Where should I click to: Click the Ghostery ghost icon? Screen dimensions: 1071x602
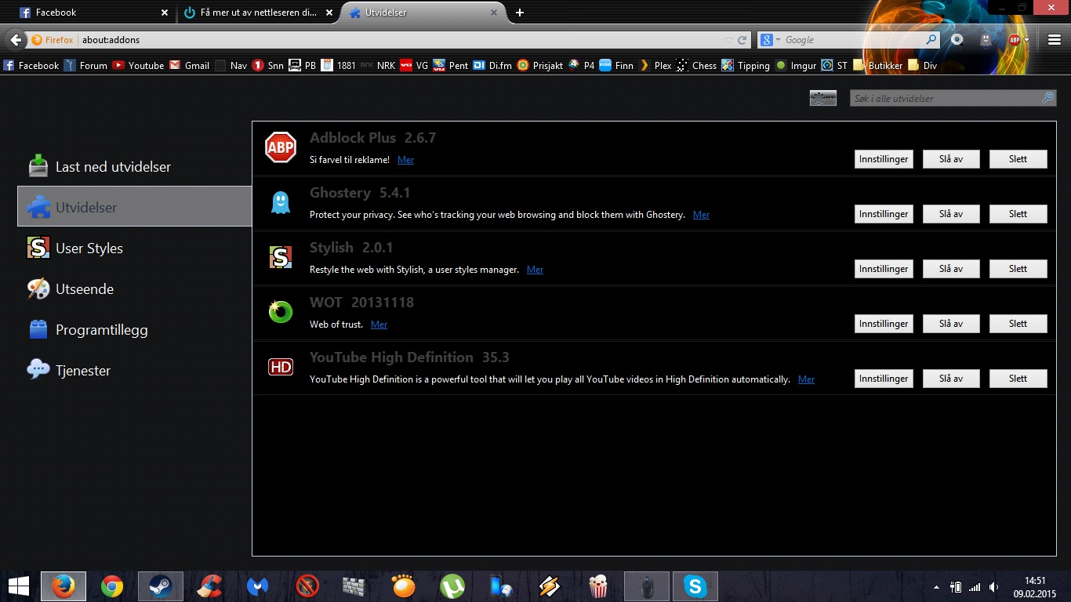[x=280, y=202]
